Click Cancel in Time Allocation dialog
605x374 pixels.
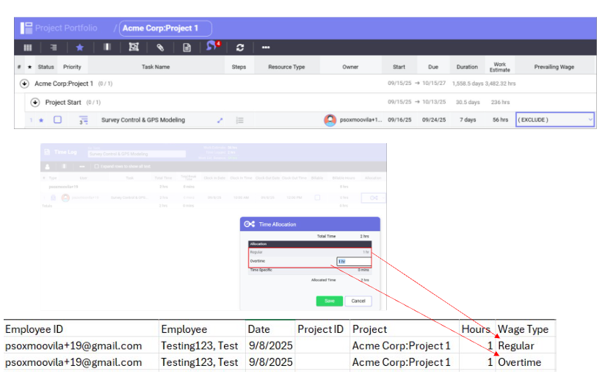click(358, 301)
